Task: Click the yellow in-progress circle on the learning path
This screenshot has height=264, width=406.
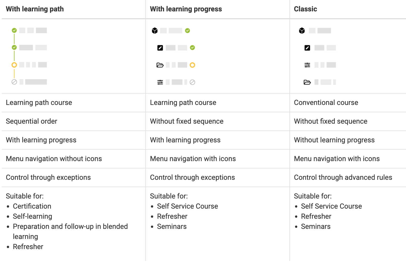Action: point(14,65)
